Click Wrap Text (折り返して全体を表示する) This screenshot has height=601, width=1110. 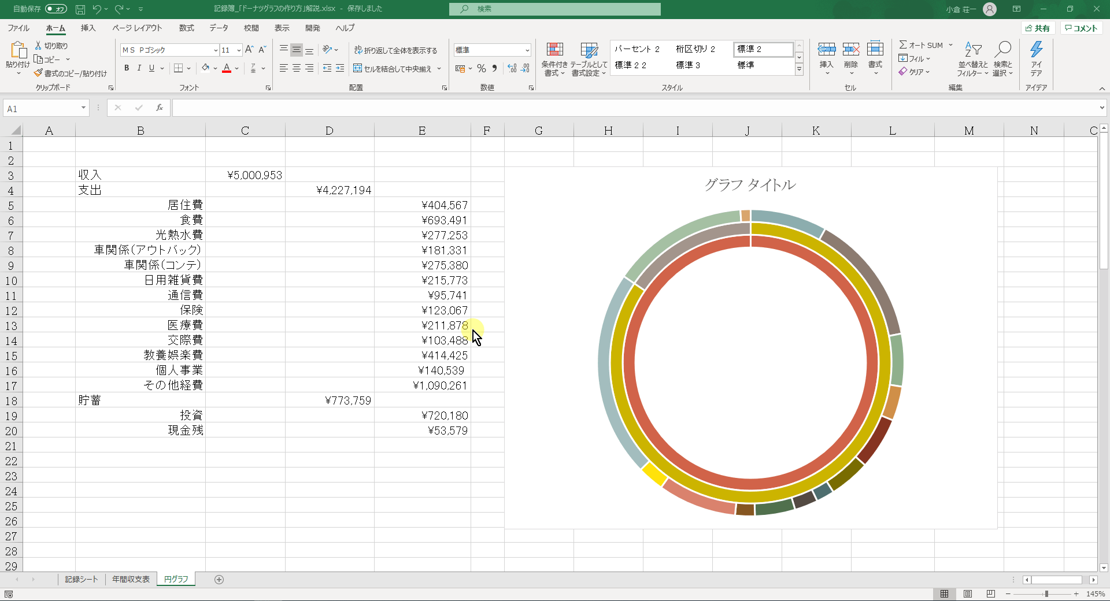pyautogui.click(x=396, y=50)
